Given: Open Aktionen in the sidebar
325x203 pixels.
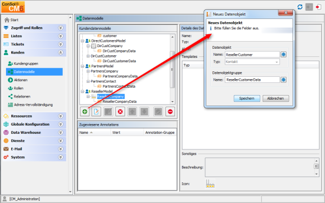Looking at the screenshot, I should [x=18, y=80].
